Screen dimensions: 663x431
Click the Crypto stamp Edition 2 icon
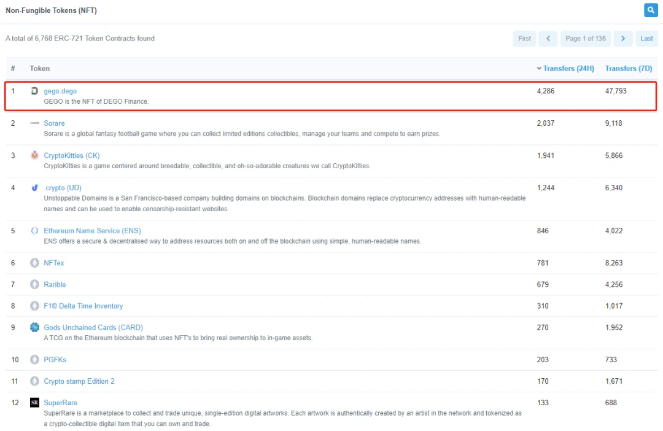(34, 381)
